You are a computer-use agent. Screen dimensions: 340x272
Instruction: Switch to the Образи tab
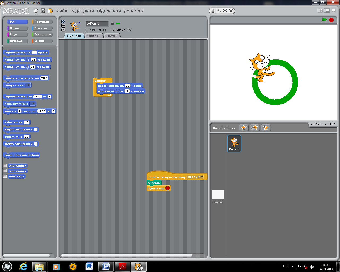coord(94,36)
